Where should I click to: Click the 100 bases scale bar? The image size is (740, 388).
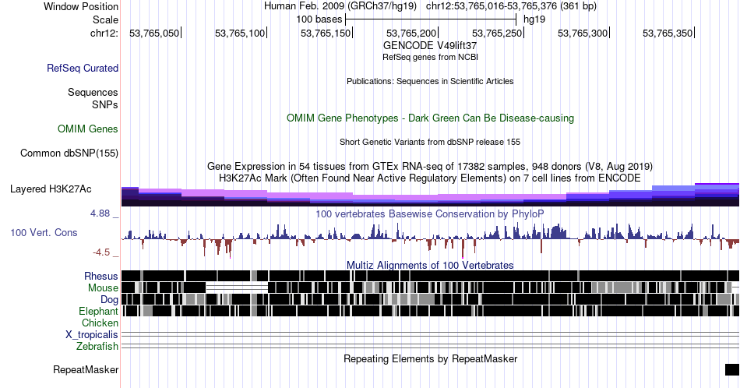click(x=431, y=19)
